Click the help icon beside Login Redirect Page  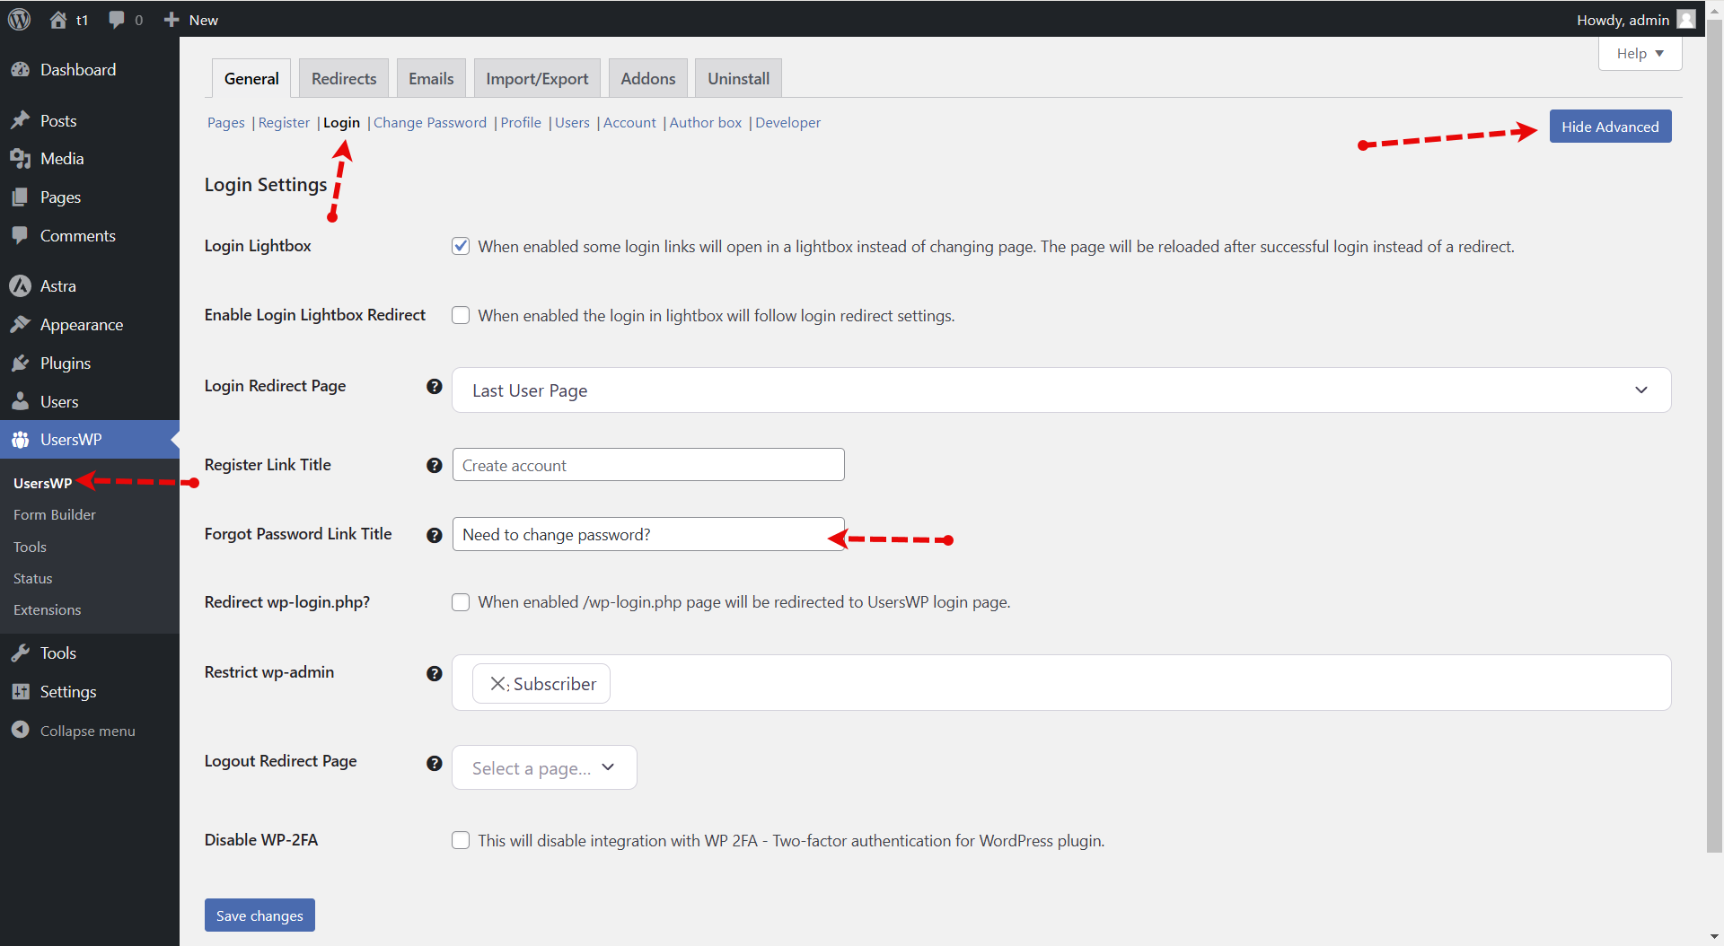pos(435,387)
